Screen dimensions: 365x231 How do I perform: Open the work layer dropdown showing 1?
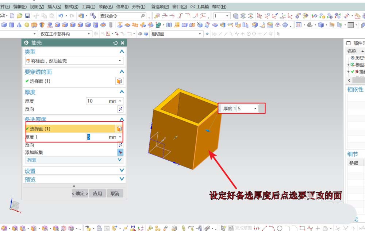point(227,16)
